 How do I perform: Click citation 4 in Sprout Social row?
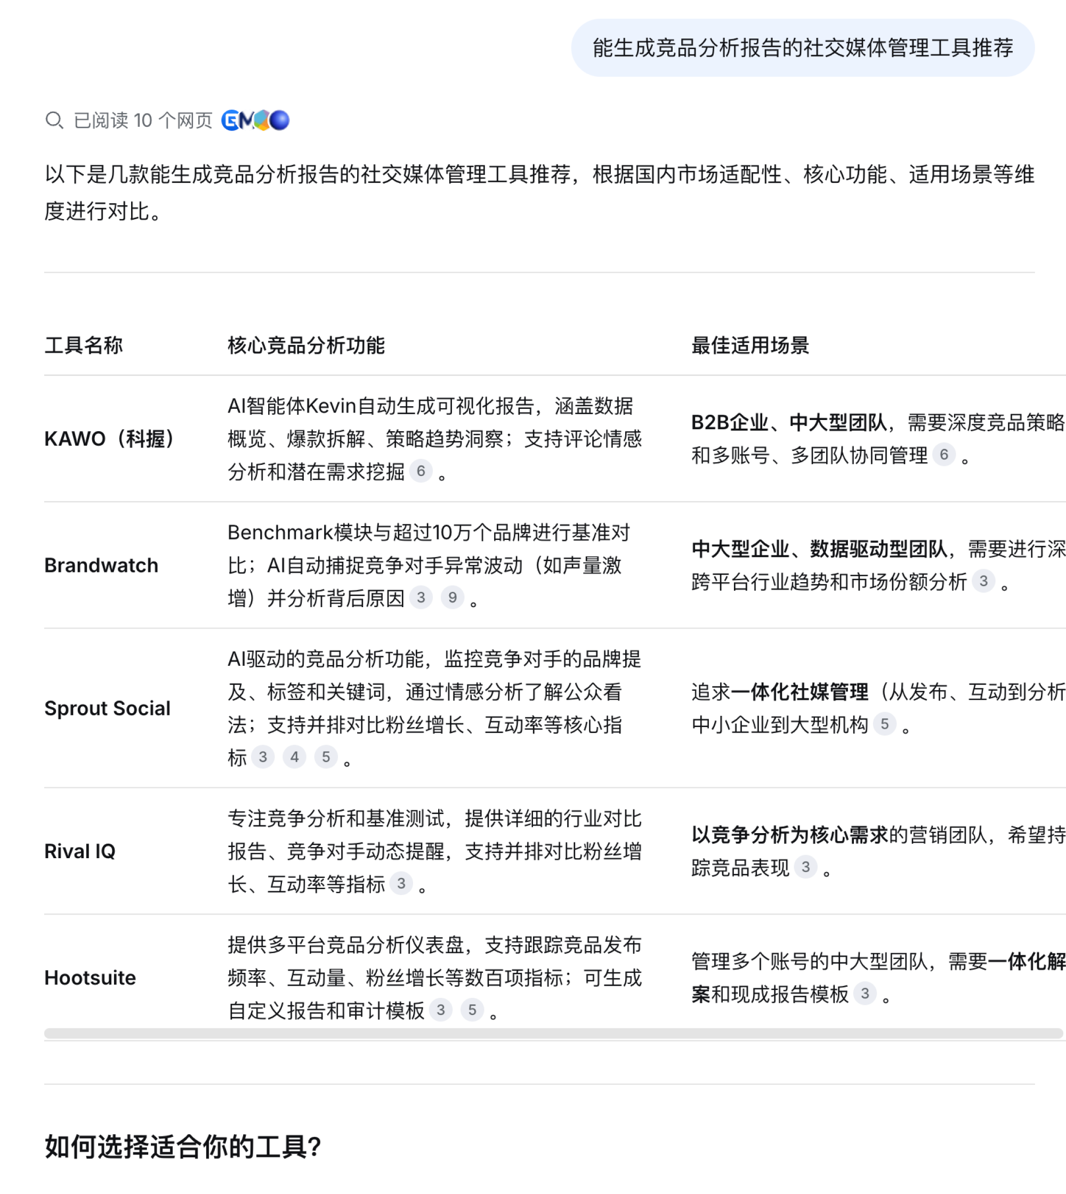294,757
